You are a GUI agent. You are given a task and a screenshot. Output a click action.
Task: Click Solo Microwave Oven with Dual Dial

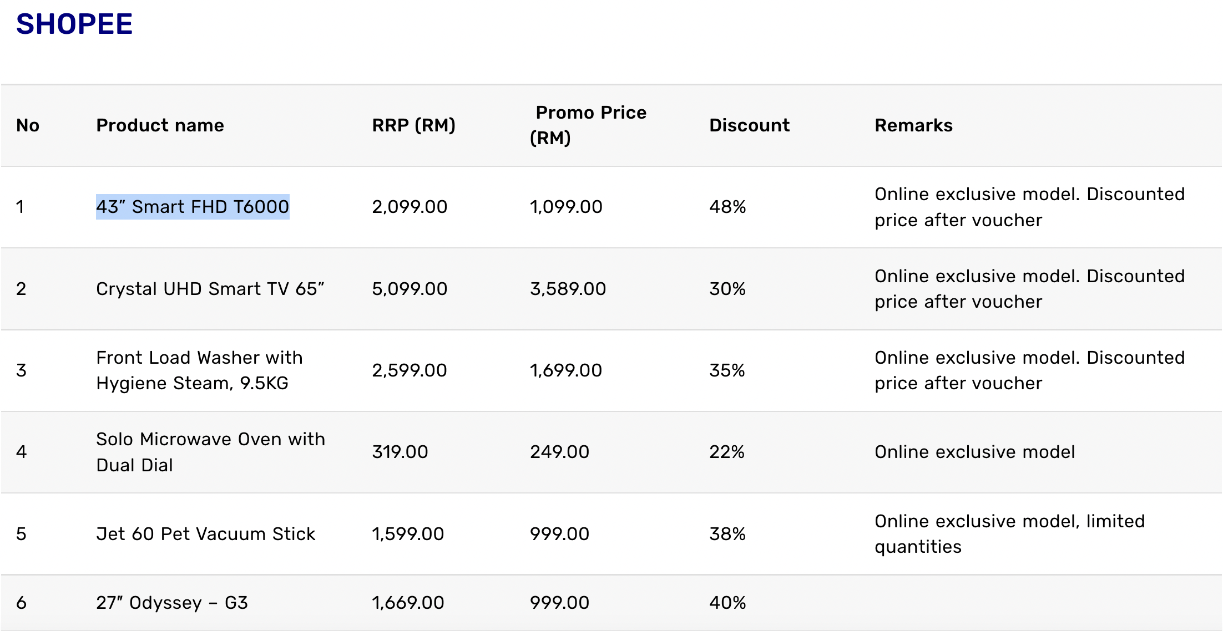(210, 452)
